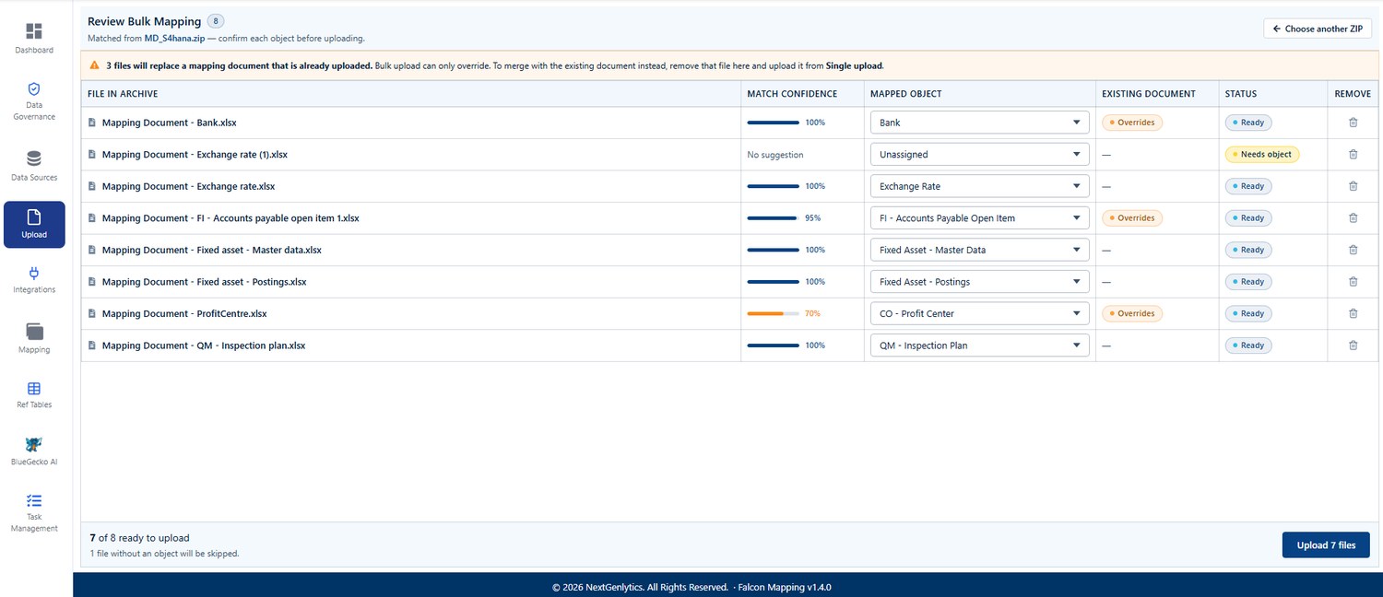Click the Upload 7 files button
The image size is (1383, 597).
(1326, 545)
